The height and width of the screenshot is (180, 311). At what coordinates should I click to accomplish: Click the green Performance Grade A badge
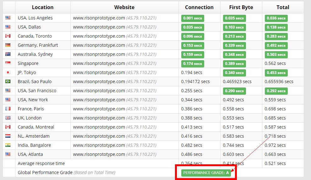[206, 173]
